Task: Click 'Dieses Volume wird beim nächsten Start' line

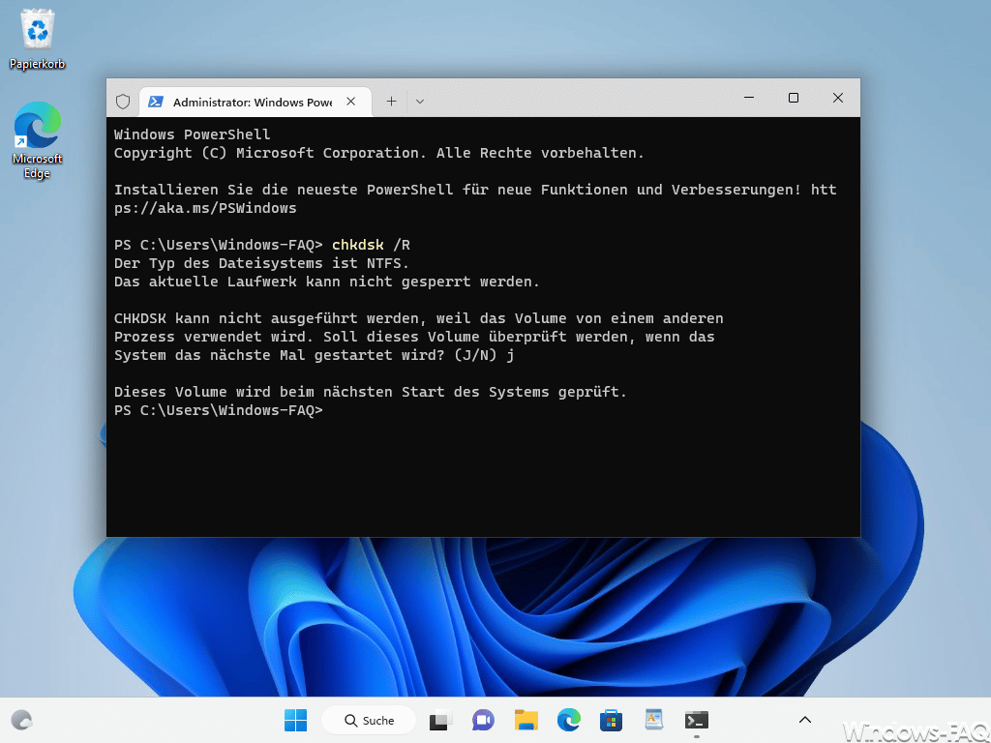Action: click(371, 392)
